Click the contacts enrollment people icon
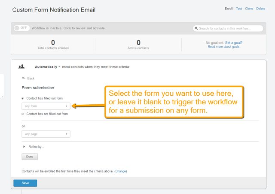275x194 pixels. (x=21, y=67)
